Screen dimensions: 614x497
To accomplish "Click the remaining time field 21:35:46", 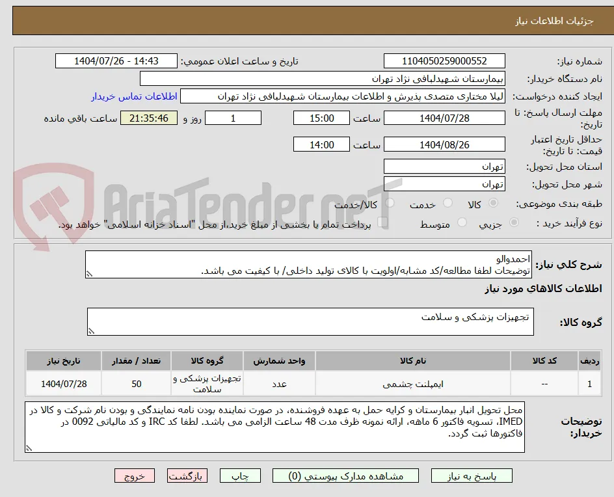I will [149, 118].
